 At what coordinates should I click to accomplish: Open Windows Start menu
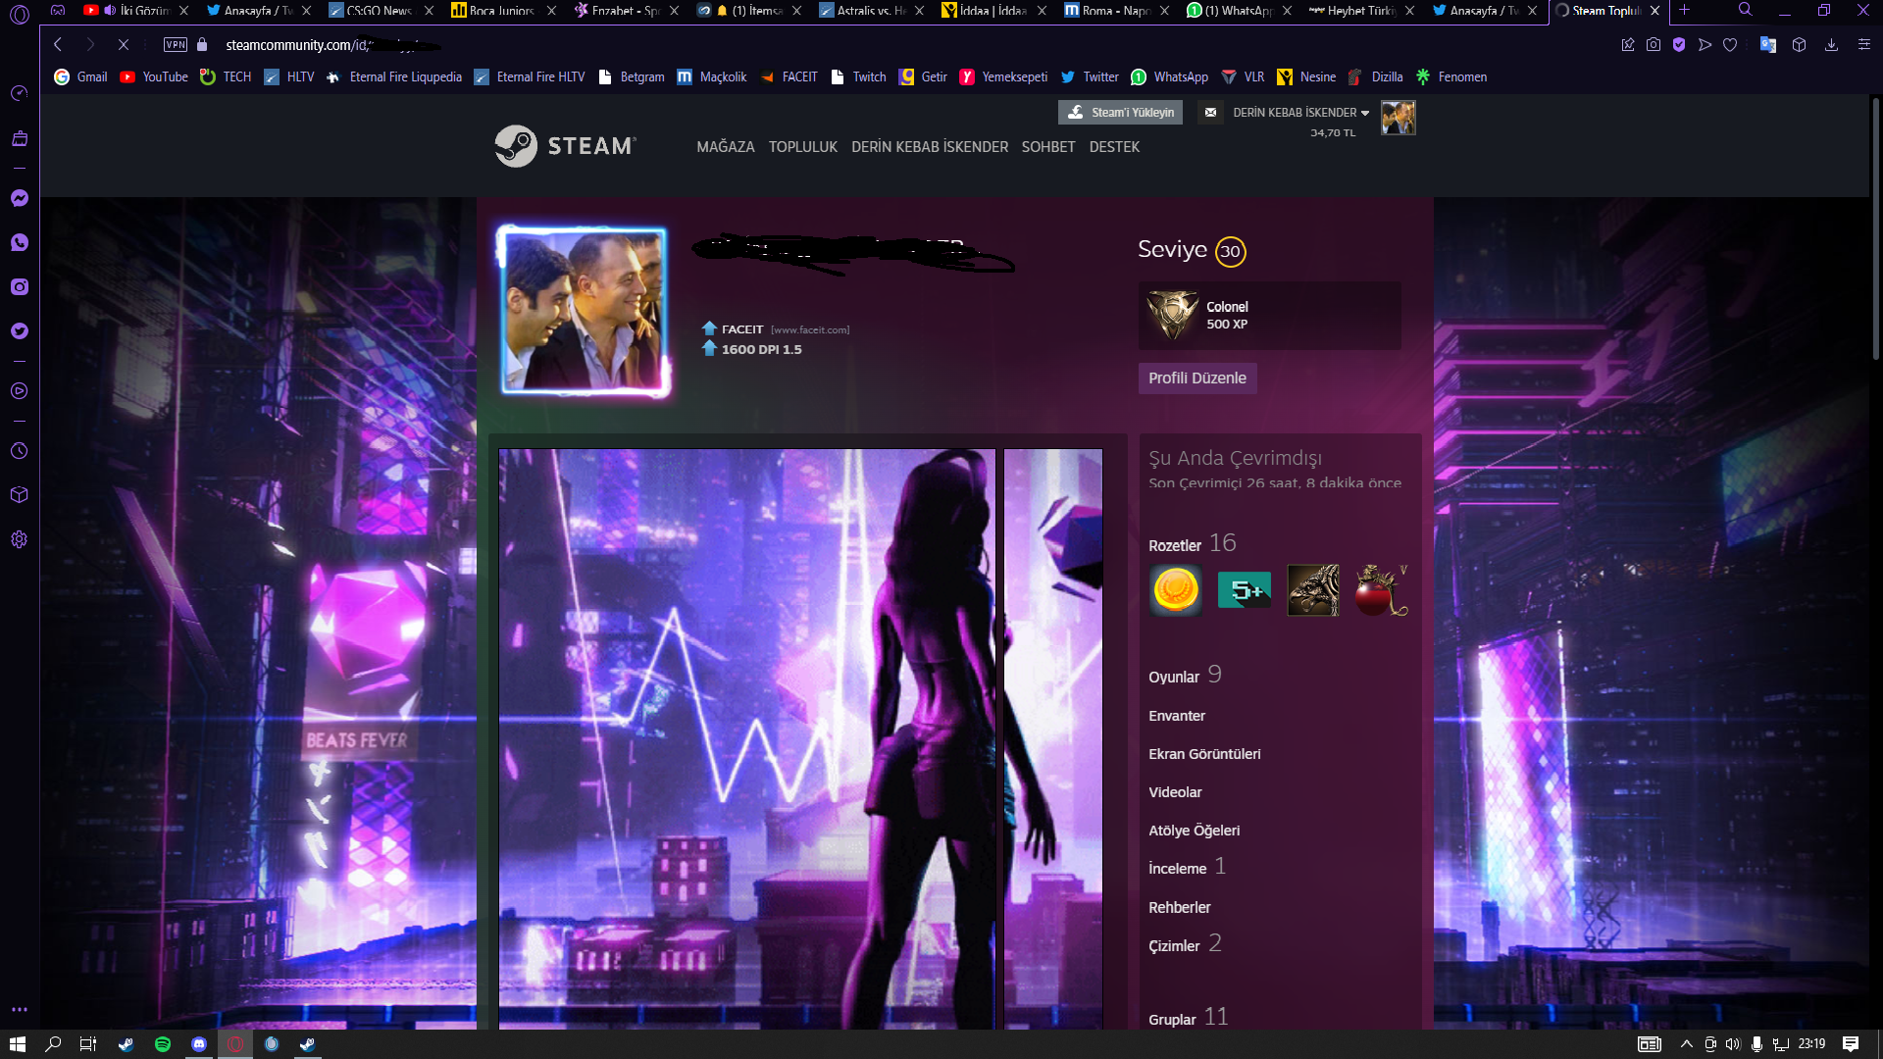click(x=18, y=1044)
